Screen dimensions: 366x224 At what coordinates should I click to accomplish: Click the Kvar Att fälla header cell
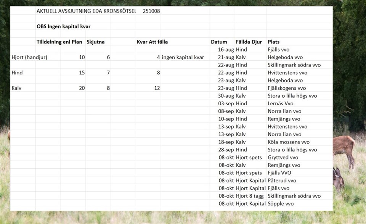click(x=152, y=42)
